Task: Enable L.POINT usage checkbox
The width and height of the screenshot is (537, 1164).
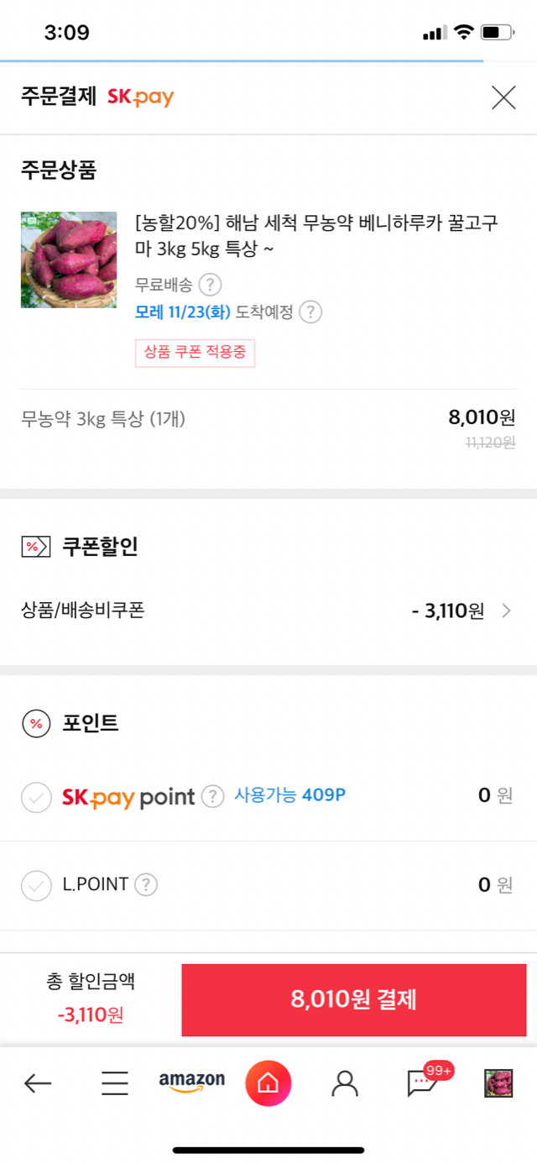Action: pyautogui.click(x=36, y=885)
